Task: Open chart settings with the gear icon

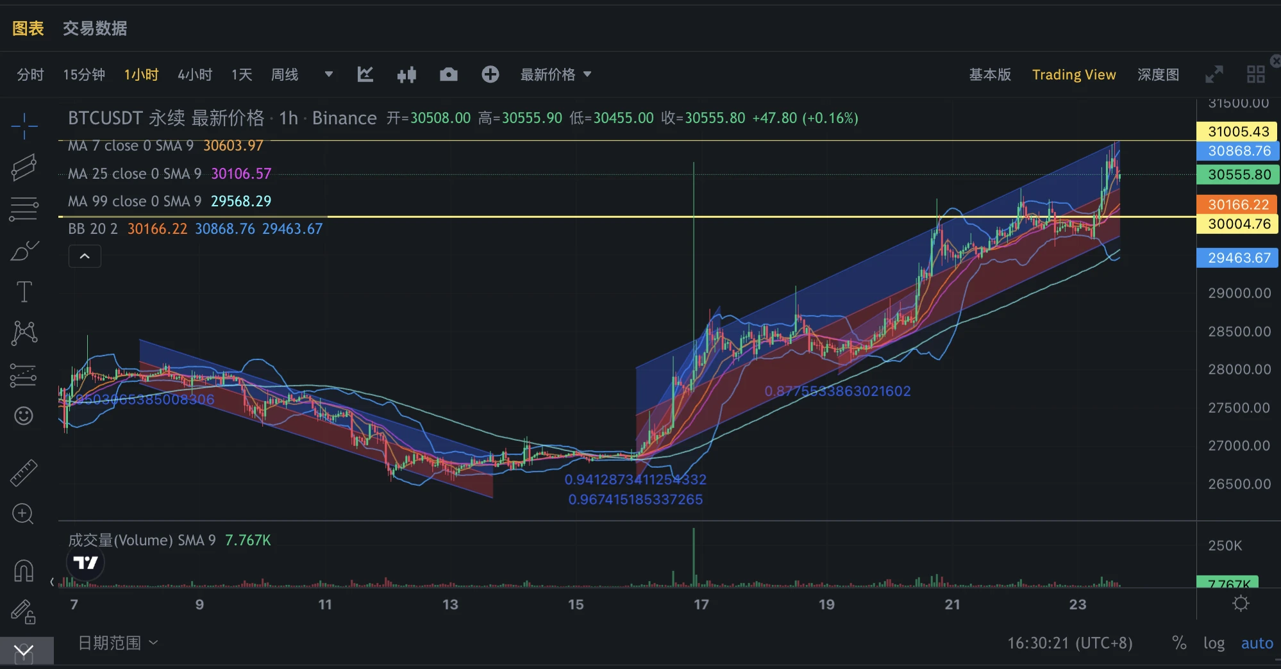Action: (x=1241, y=603)
